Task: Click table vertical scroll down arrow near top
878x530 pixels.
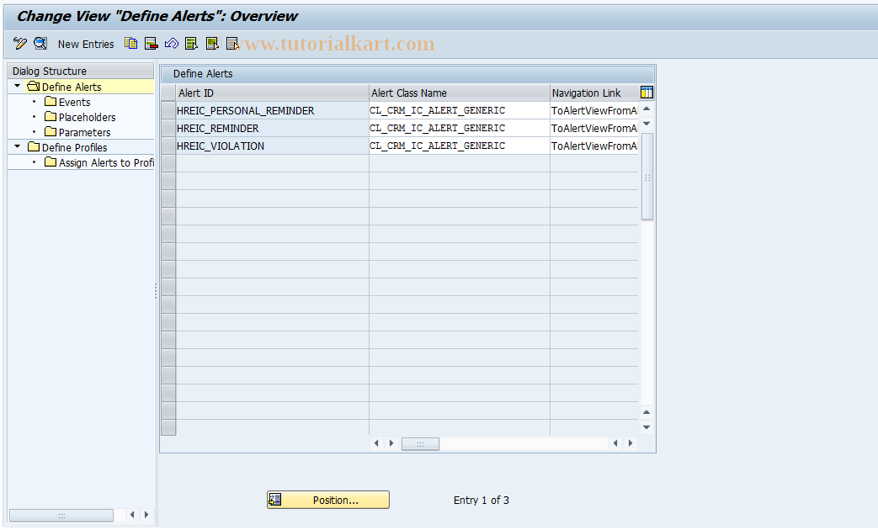Action: click(647, 124)
